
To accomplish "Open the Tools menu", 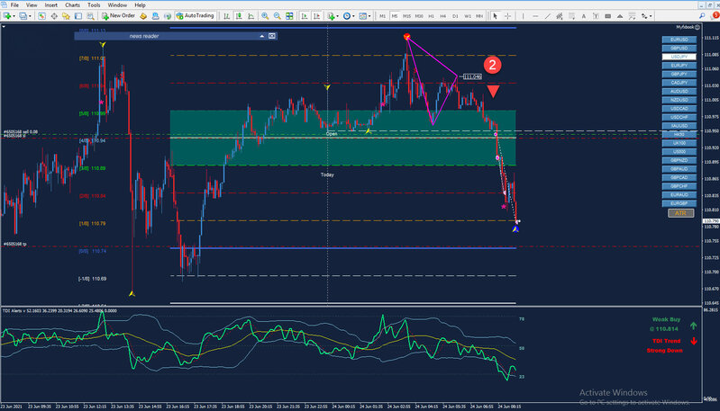I will [x=94, y=5].
